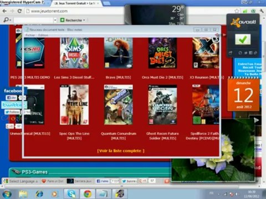Switch to Skype in the taskbar
The image size is (266, 199).
click(x=71, y=194)
